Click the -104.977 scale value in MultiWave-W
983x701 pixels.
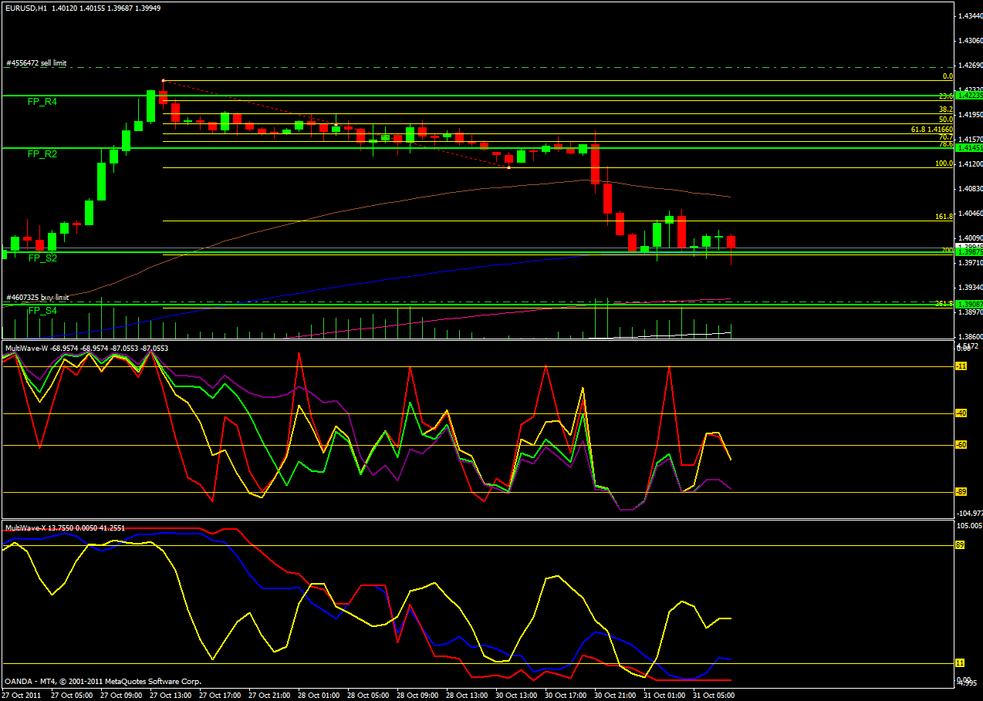click(970, 513)
